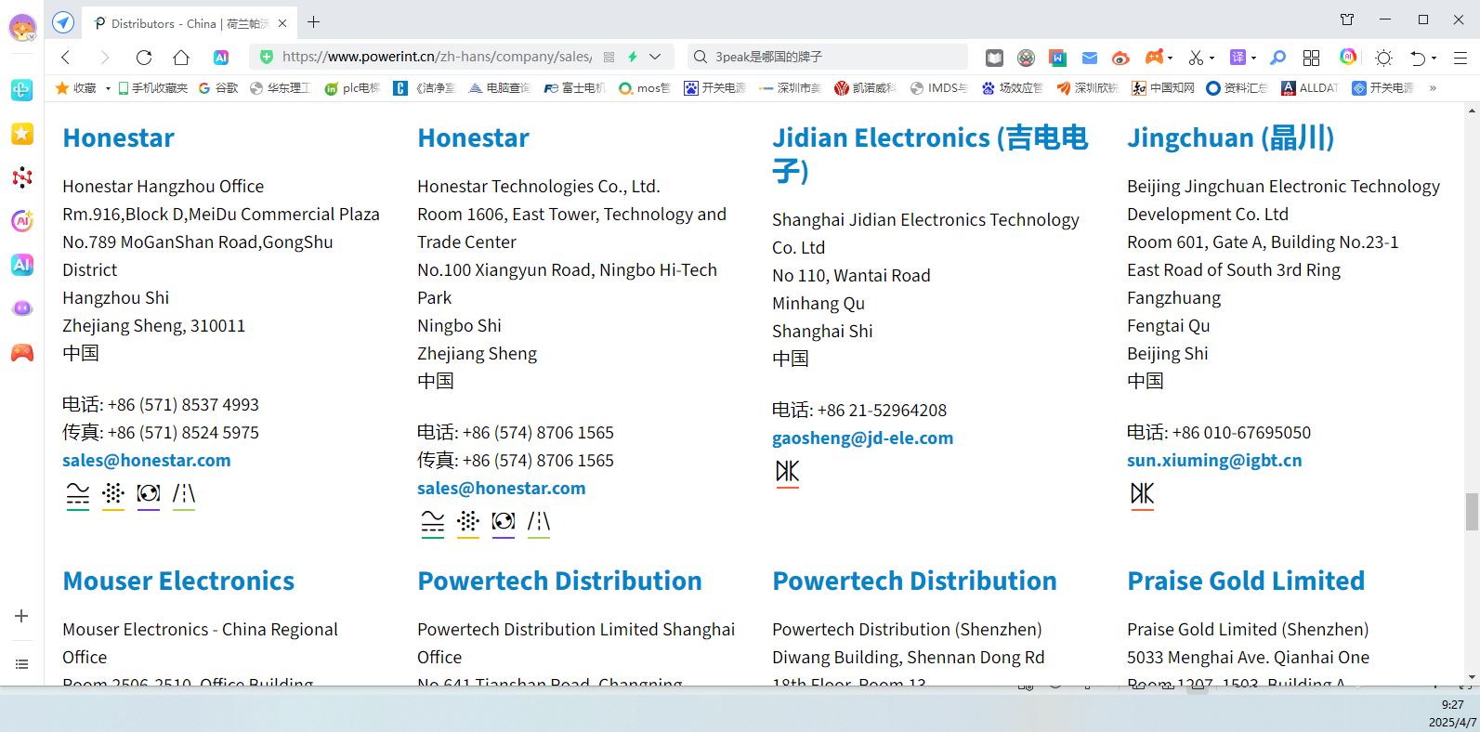Screen dimensions: 1480x732
Task: Click the mail envelope extension icon
Action: 1090,58
